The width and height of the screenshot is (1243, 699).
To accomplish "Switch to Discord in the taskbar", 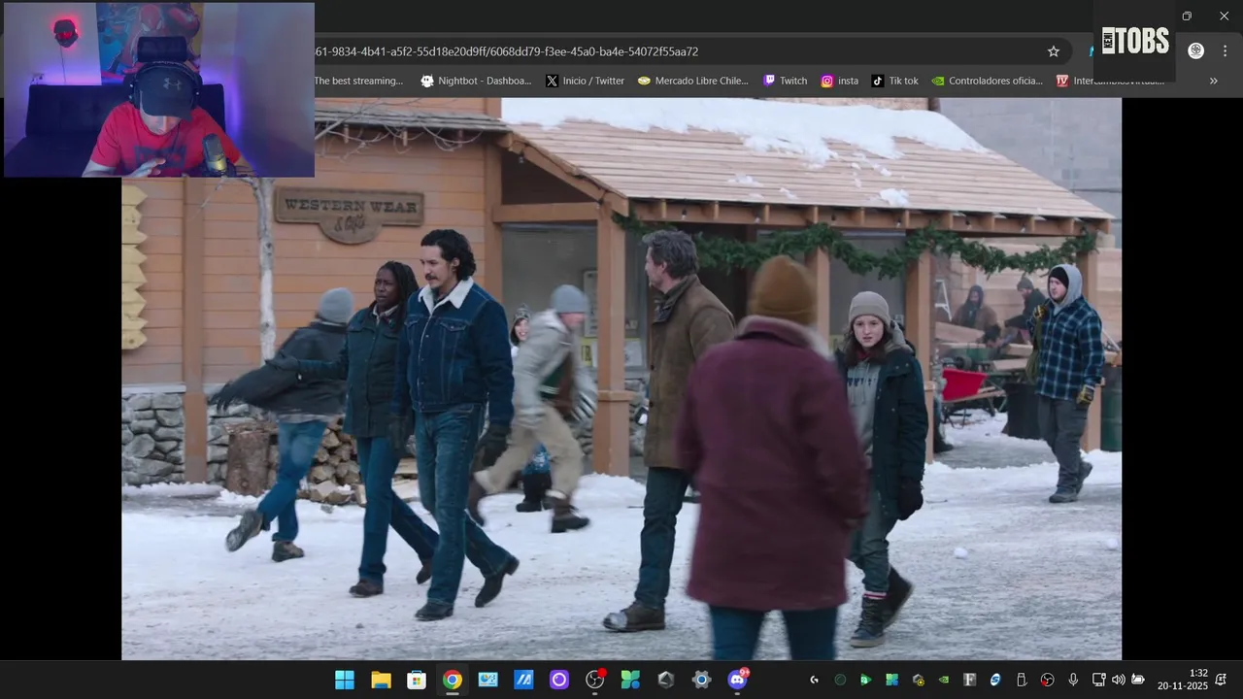I will (738, 680).
